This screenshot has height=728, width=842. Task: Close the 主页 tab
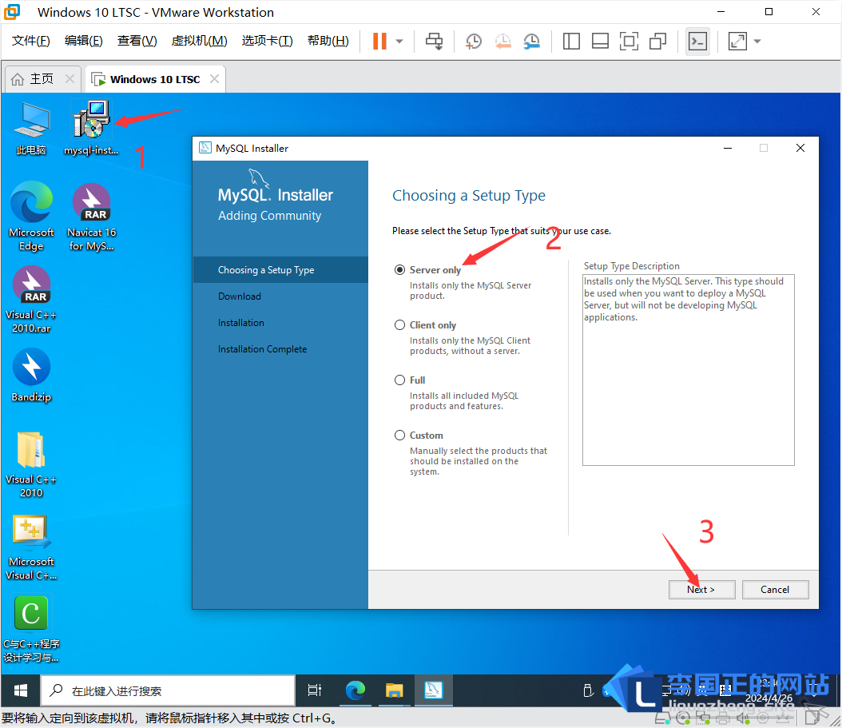[70, 79]
